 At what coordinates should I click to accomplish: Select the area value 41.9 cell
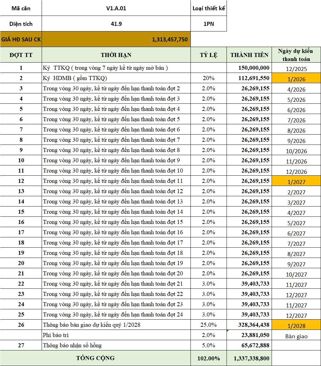(x=116, y=24)
